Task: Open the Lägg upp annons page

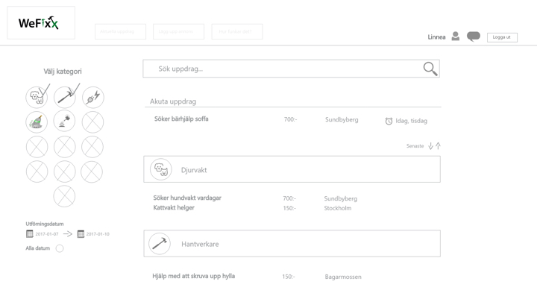Action: pyautogui.click(x=178, y=31)
